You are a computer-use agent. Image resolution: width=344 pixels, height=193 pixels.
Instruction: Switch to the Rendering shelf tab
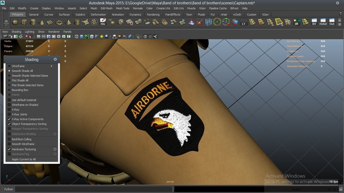click(153, 15)
